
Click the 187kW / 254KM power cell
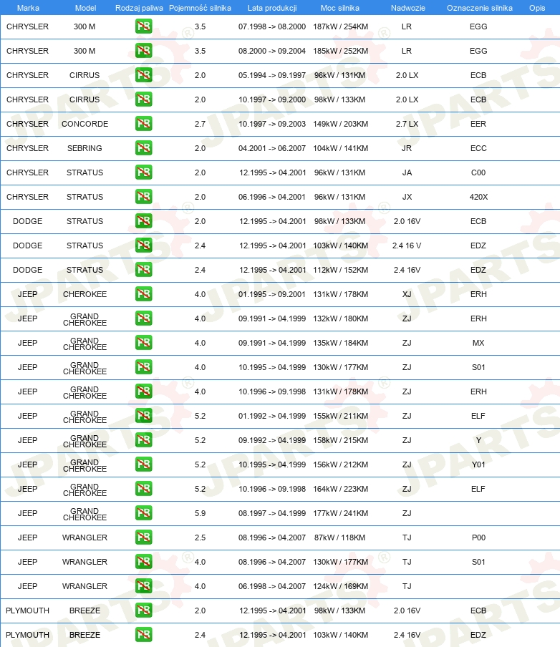coord(341,26)
